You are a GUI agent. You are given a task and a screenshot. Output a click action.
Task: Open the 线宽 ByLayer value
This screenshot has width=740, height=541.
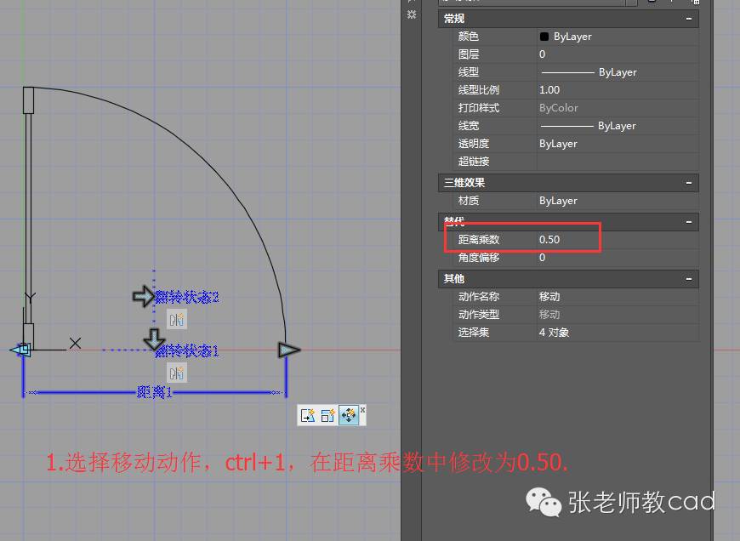pos(618,126)
